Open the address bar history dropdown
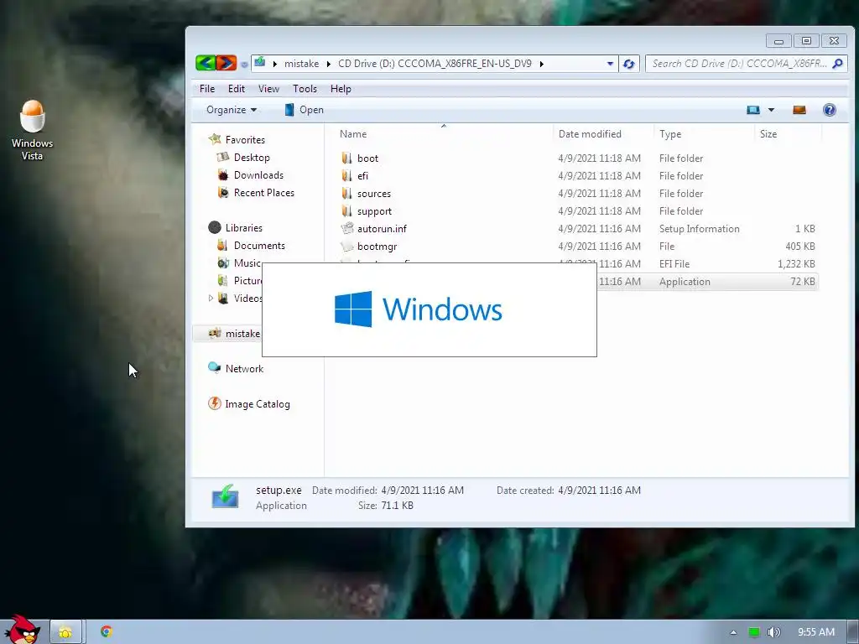The width and height of the screenshot is (859, 644). 611,64
